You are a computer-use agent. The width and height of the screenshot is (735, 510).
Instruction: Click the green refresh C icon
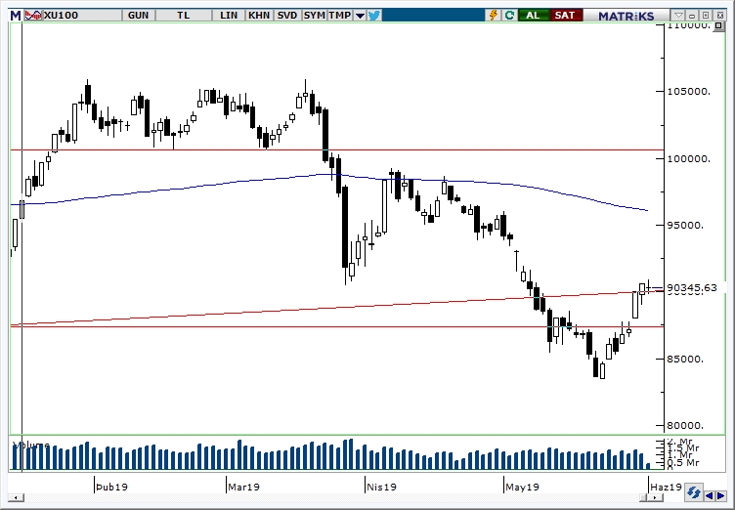[x=509, y=16]
